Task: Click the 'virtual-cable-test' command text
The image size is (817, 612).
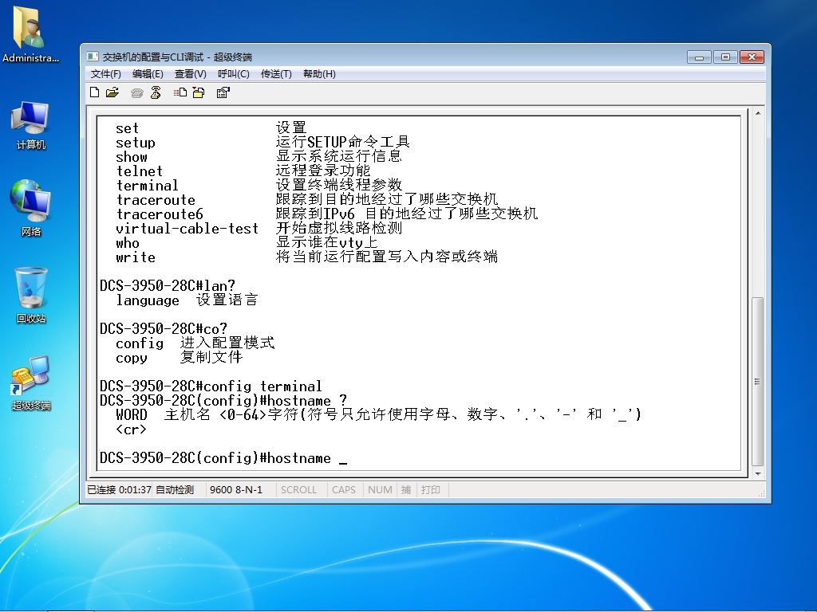Action: click(187, 229)
